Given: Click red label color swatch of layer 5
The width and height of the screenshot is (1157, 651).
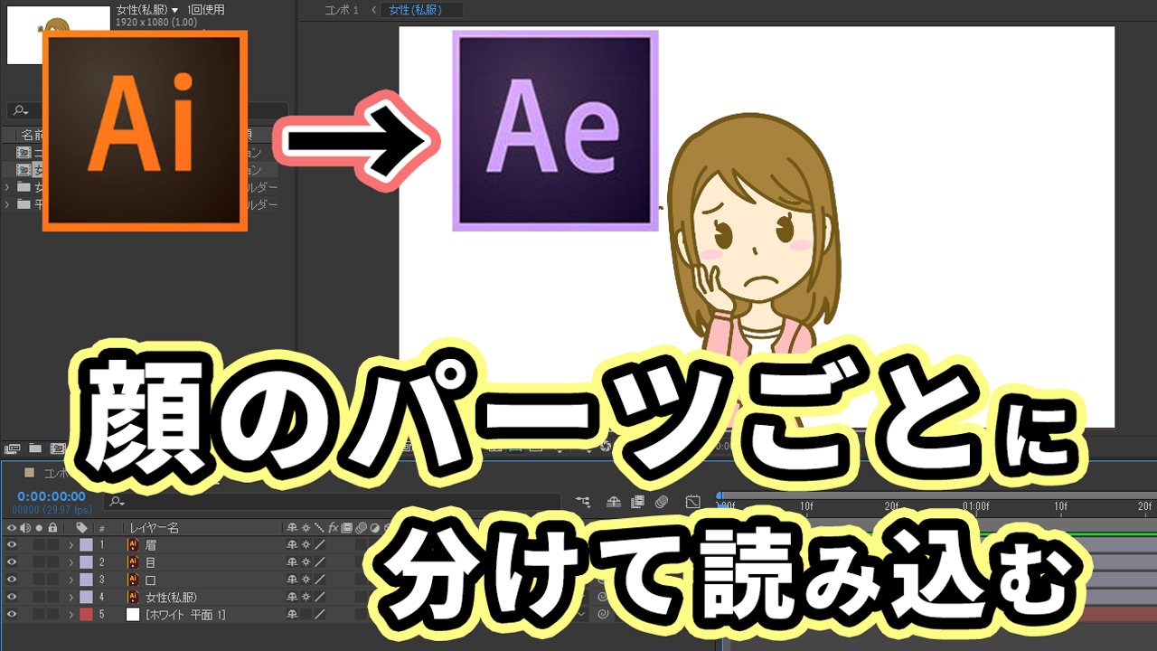Looking at the screenshot, I should pyautogui.click(x=86, y=614).
